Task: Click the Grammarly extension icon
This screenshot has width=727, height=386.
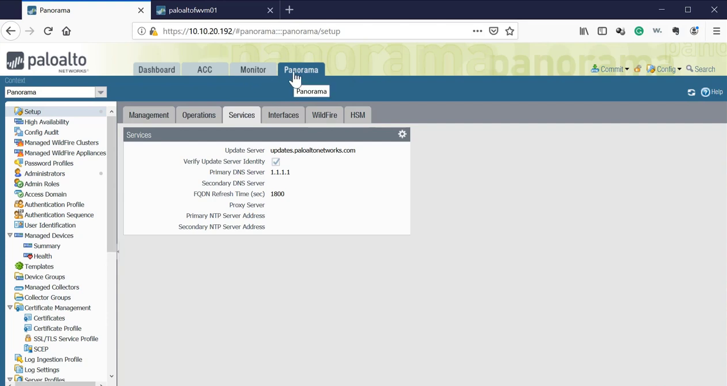Action: click(639, 31)
